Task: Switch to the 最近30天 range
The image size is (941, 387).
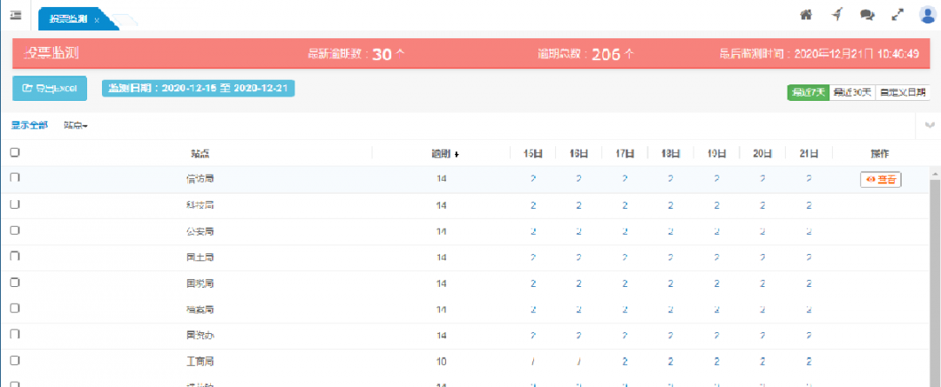Action: pos(851,92)
